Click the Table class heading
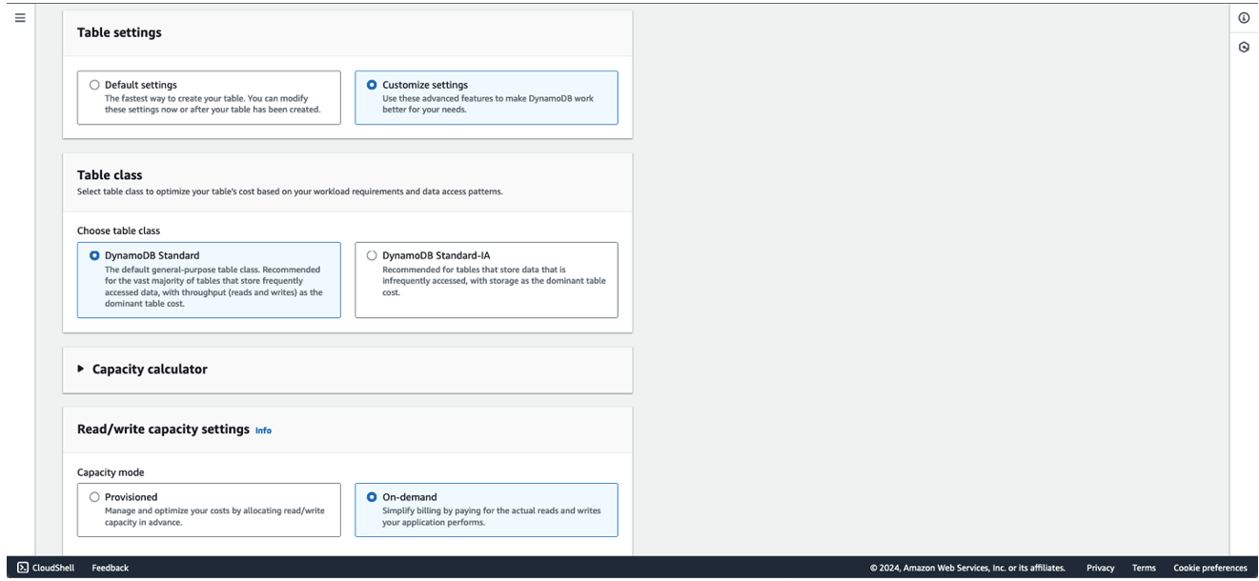Screen dimensions: 1259x581 [x=110, y=175]
